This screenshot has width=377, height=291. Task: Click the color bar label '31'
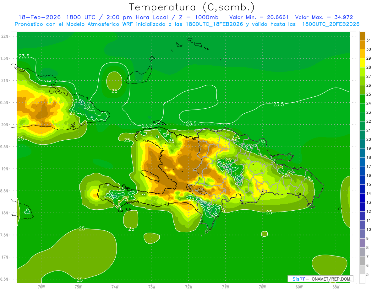[x=369, y=40]
